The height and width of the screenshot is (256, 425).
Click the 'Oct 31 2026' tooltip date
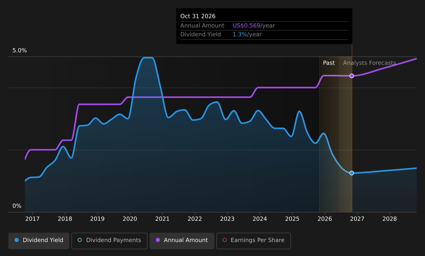click(x=198, y=16)
